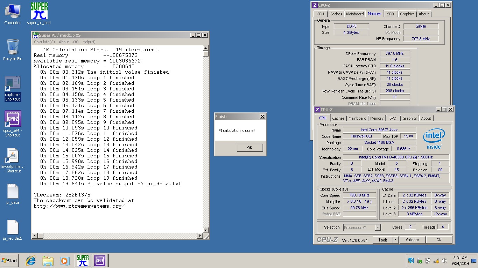Click the CPU-Z CPU window title icon
This screenshot has width=478, height=268.
click(x=317, y=110)
